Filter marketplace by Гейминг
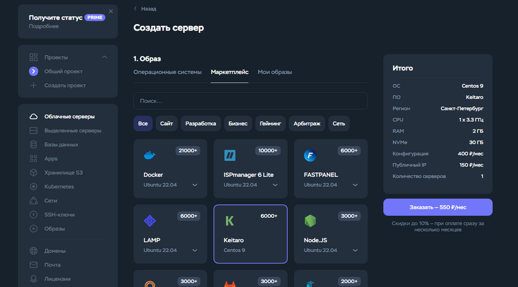 [x=271, y=123]
